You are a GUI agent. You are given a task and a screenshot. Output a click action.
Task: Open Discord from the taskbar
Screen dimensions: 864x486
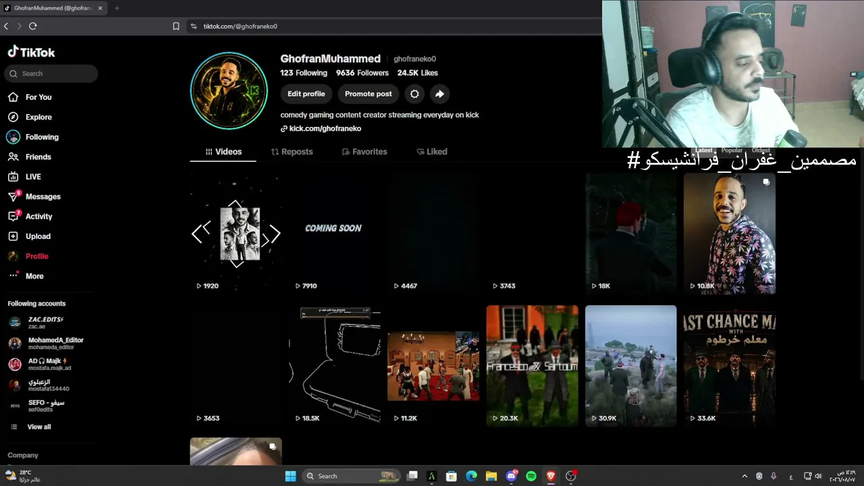(x=511, y=476)
